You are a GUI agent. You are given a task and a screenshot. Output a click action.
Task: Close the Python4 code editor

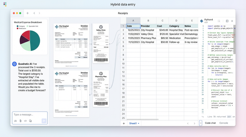point(232,21)
